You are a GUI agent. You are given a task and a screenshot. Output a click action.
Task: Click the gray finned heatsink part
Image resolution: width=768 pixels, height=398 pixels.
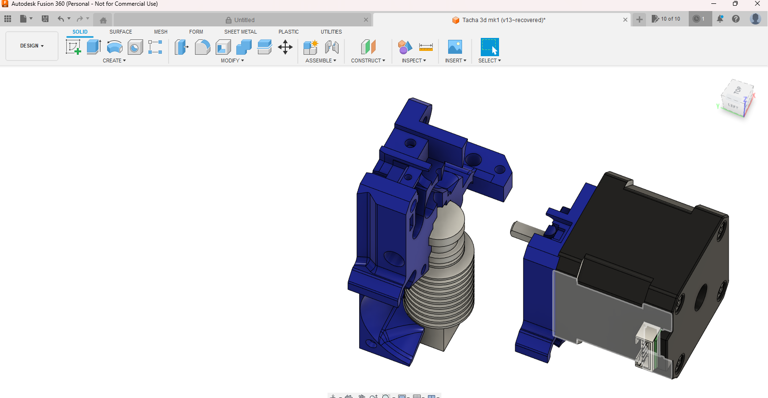(442, 283)
